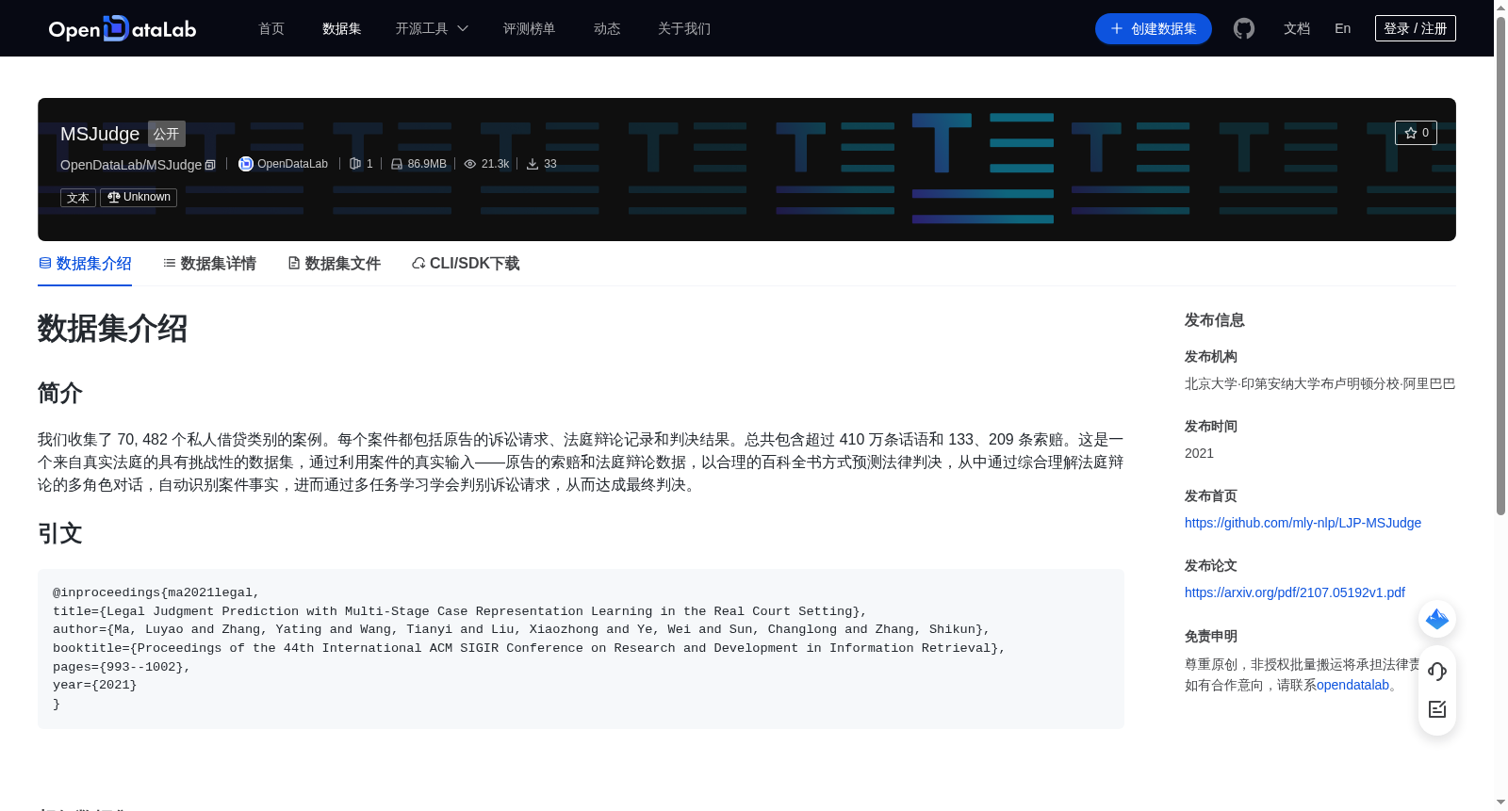Switch to the 数据集文件 tab
Screen dimensions: 1508x811
(x=334, y=264)
